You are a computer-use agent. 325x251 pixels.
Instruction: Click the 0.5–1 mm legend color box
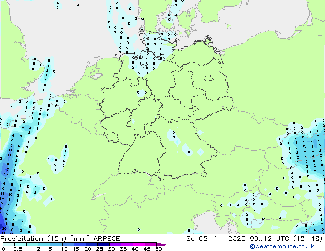(21, 244)
